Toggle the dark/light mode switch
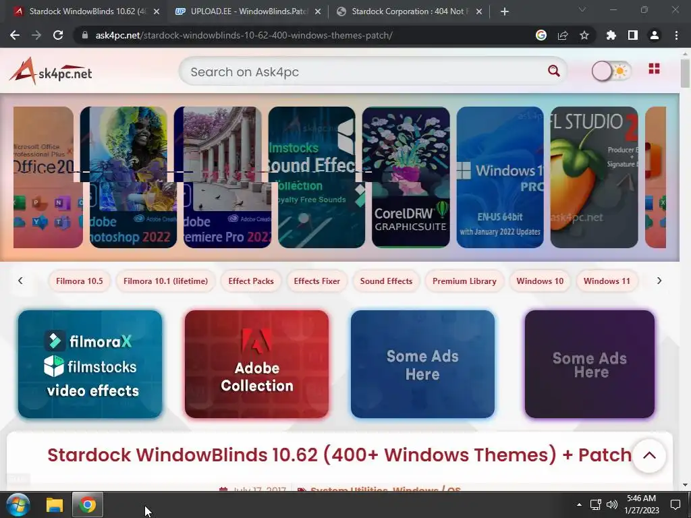 [611, 71]
